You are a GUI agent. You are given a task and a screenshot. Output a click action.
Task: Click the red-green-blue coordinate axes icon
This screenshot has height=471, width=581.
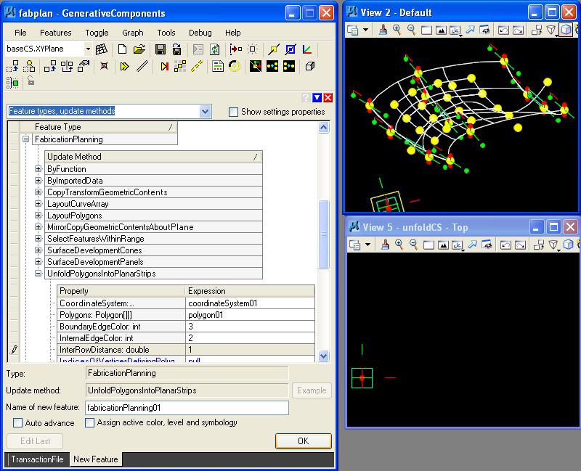tap(307, 49)
